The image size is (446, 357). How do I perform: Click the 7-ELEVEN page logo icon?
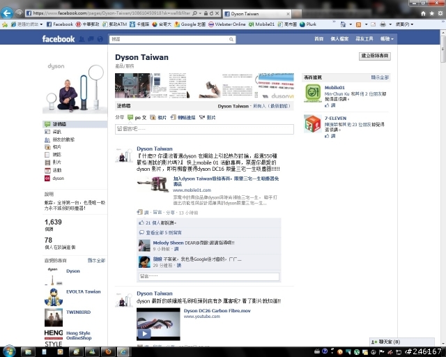313,123
